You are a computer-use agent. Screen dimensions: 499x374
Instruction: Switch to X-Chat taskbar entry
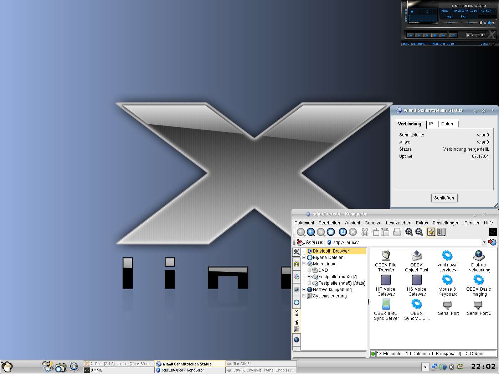coord(118,364)
